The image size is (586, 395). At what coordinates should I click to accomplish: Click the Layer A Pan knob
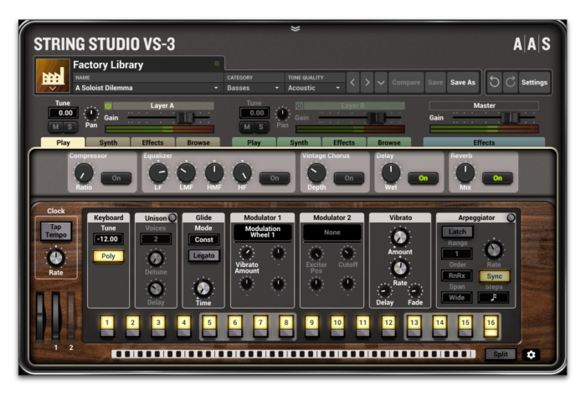[x=90, y=113]
